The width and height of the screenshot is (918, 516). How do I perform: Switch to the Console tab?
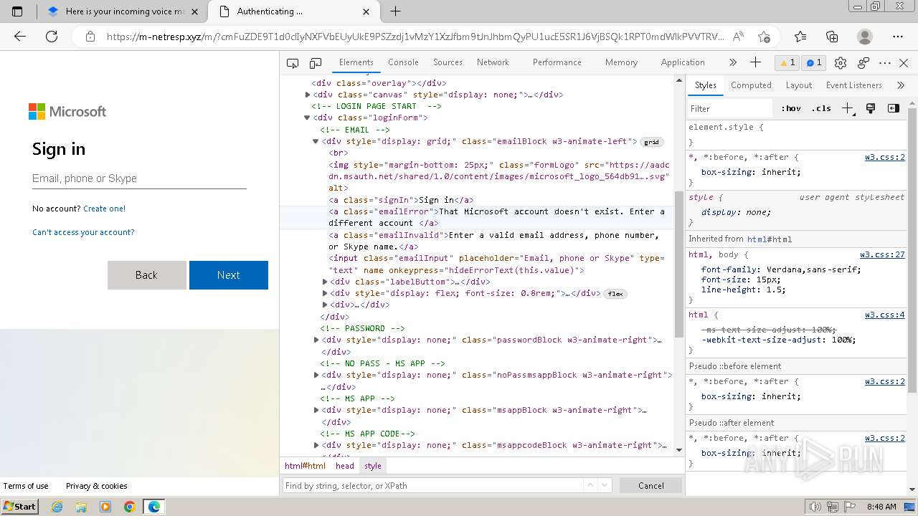click(x=403, y=62)
